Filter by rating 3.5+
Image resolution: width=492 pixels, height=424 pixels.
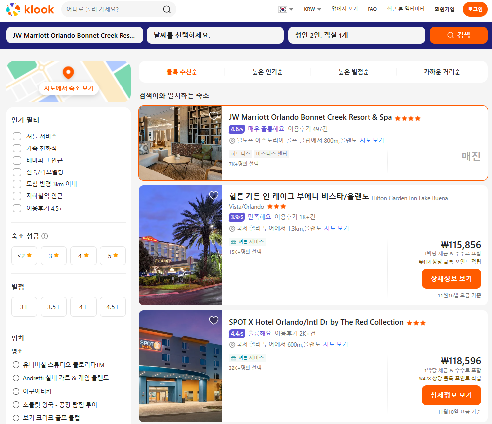point(54,307)
